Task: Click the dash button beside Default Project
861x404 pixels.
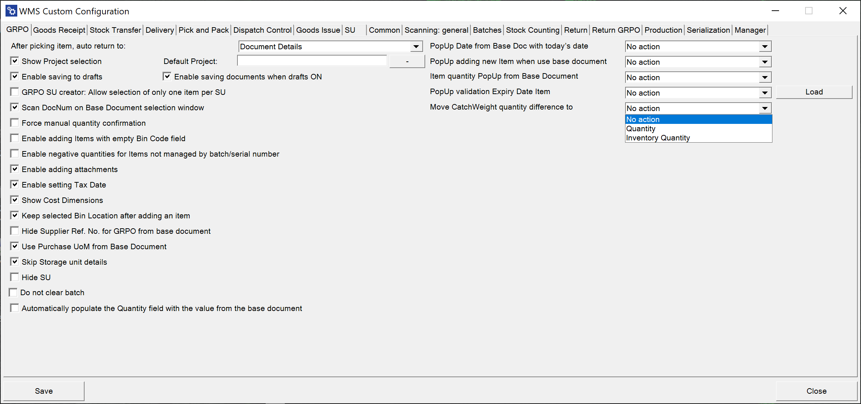Action: click(x=407, y=61)
